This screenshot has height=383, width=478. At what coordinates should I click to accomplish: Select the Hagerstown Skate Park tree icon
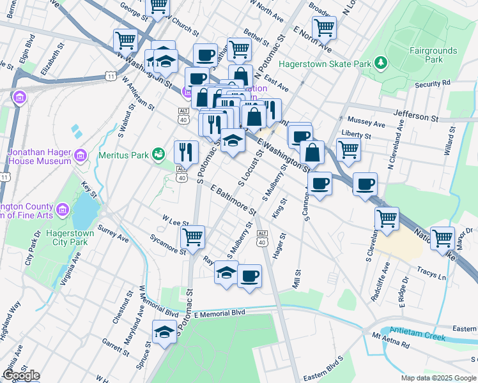381,63
